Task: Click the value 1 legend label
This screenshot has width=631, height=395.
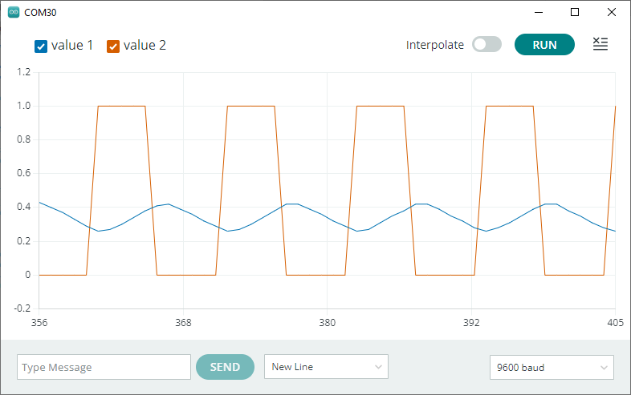Action: point(72,46)
